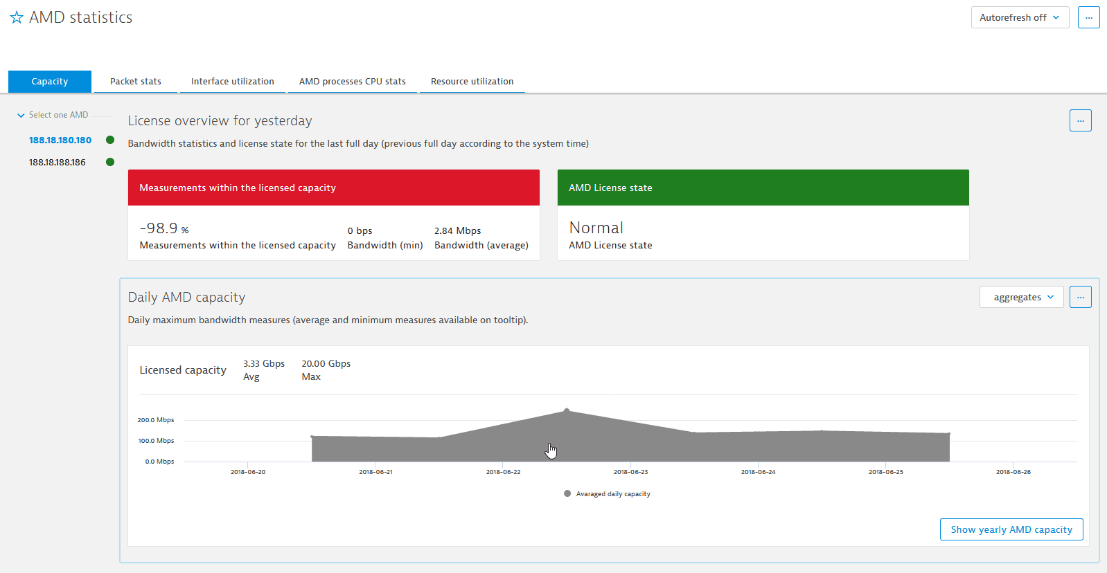Click the 20.00 Gbps Max value

[x=326, y=363]
